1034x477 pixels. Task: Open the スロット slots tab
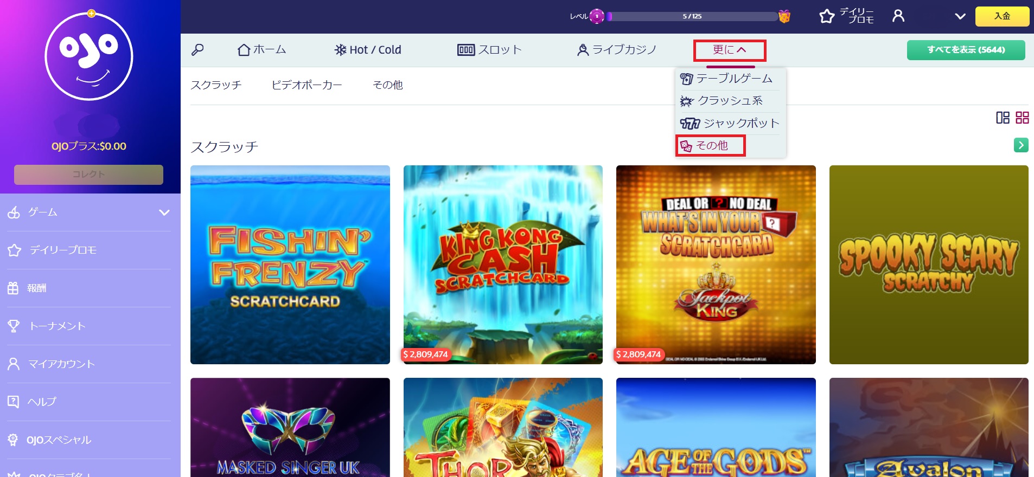point(489,50)
